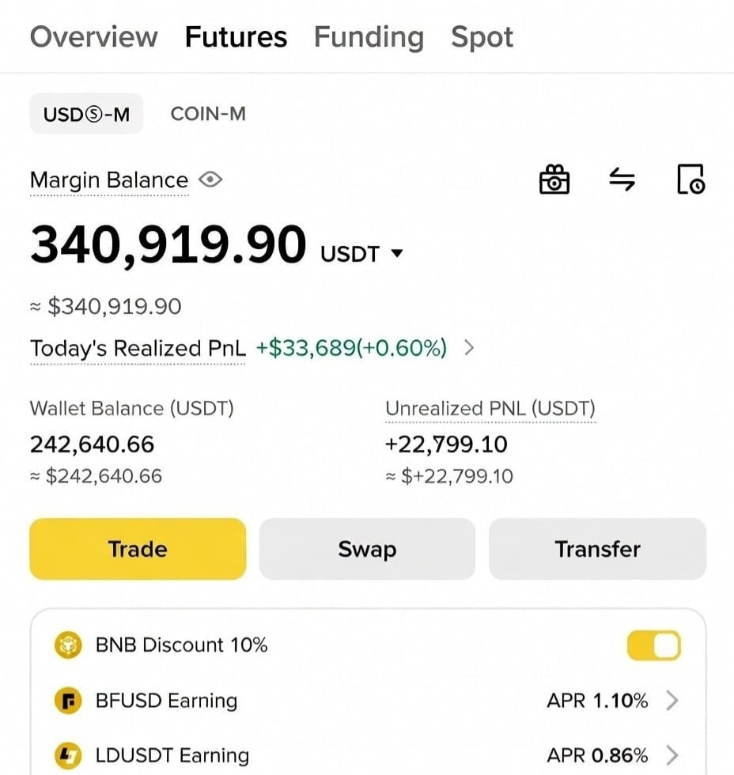Switch to the Overview tab
This screenshot has height=775, width=734.
point(94,37)
